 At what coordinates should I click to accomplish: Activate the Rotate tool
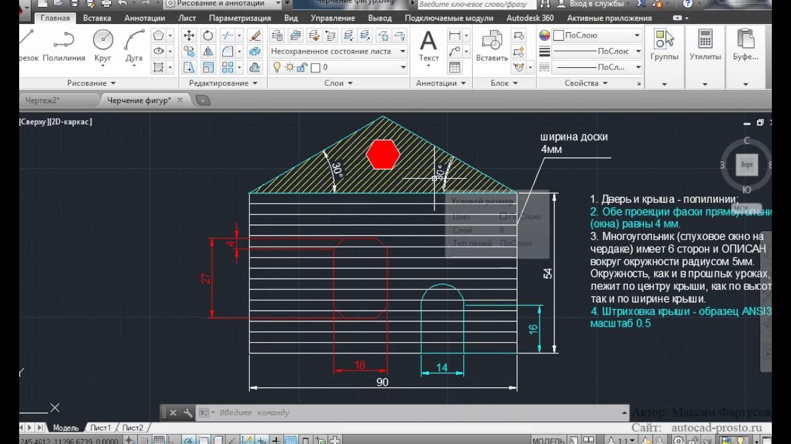[x=208, y=36]
